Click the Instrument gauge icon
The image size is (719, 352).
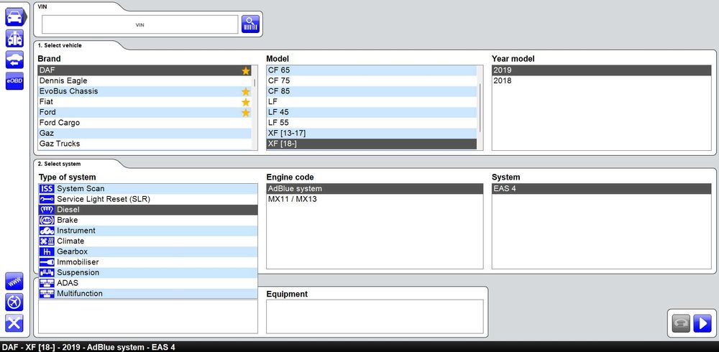pyautogui.click(x=47, y=231)
